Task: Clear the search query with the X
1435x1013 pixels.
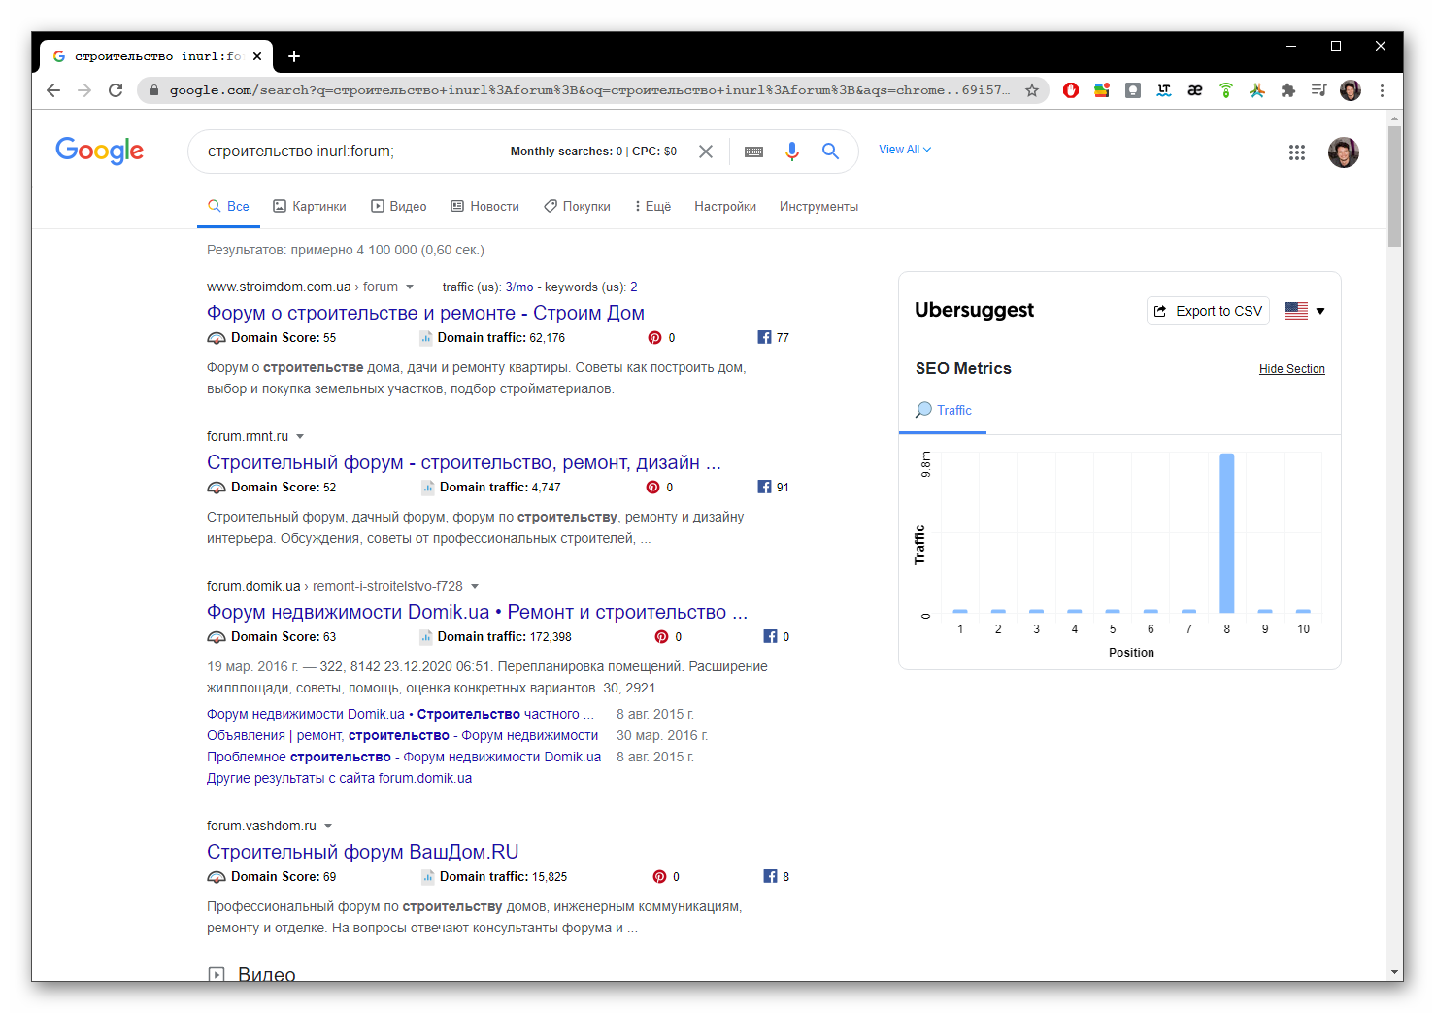Action: [x=706, y=152]
